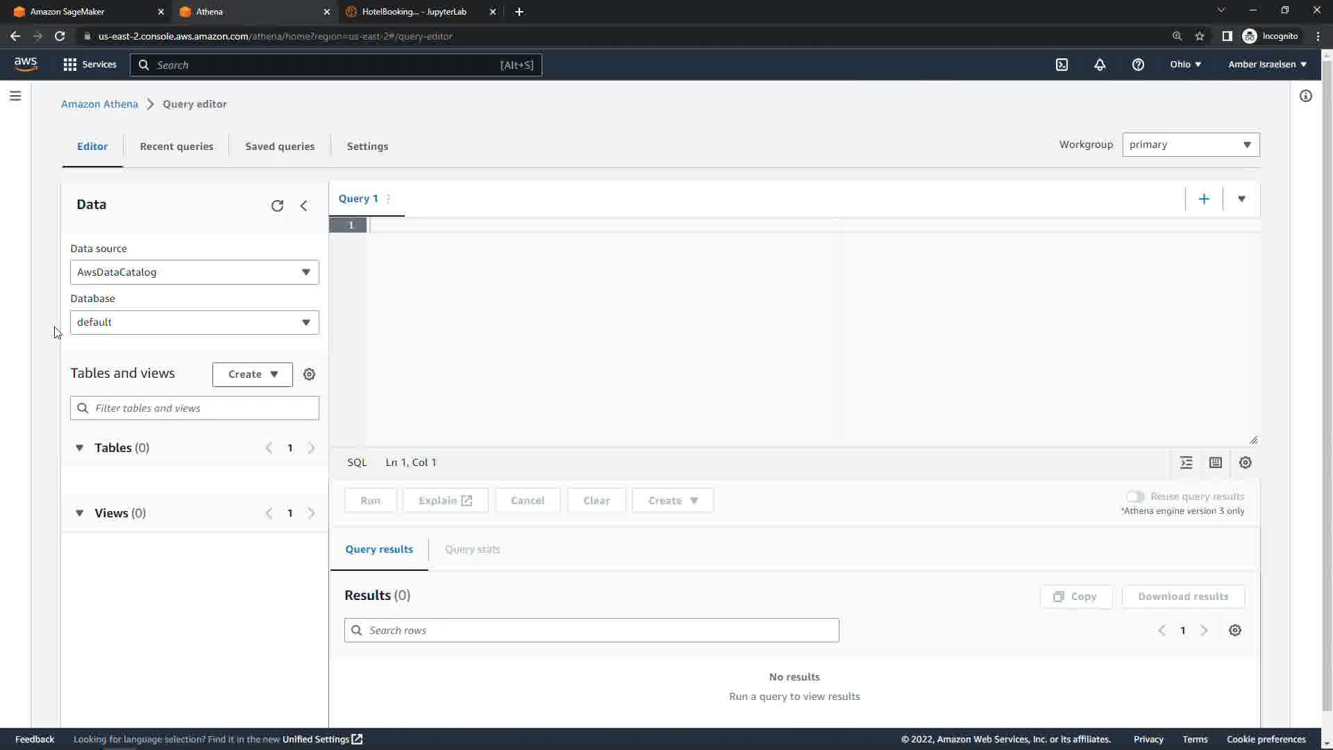
Task: Open the notifications bell
Action: pyautogui.click(x=1100, y=65)
